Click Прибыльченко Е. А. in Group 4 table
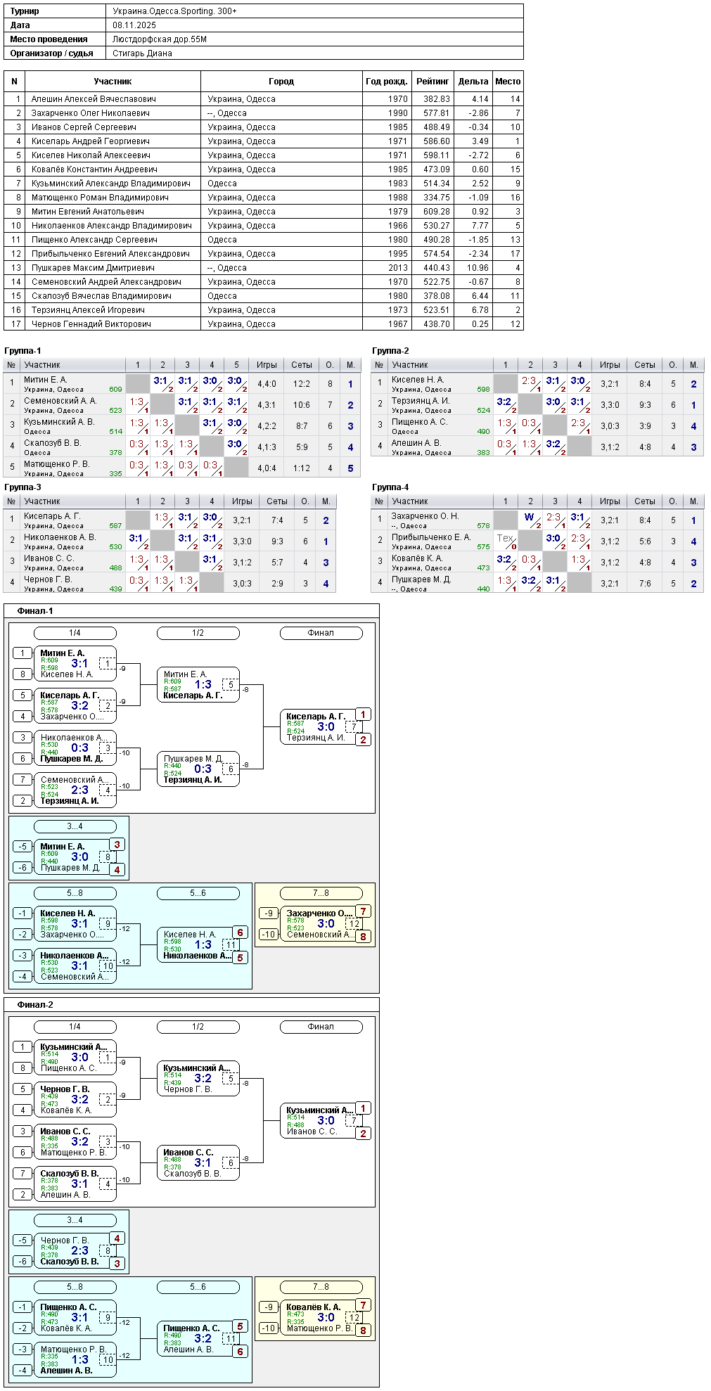This screenshot has width=711, height=1391. pyautogui.click(x=430, y=537)
